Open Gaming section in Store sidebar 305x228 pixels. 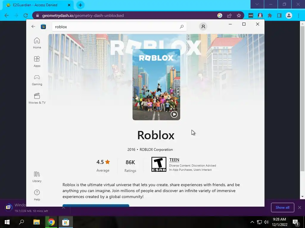pyautogui.click(x=37, y=80)
